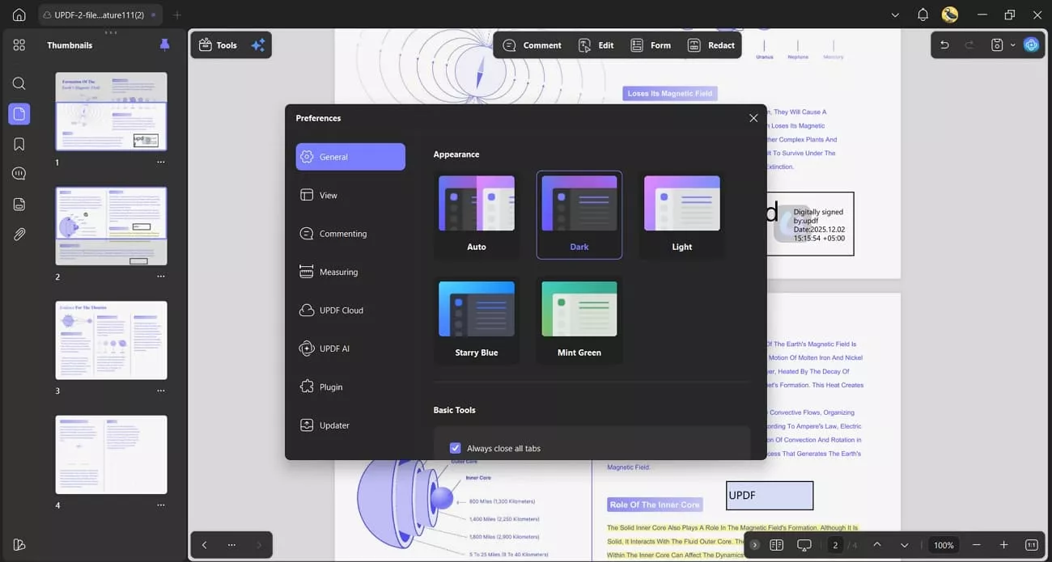This screenshot has height=562, width=1052.
Task: Select page 1 thumbnail
Action: 111,112
